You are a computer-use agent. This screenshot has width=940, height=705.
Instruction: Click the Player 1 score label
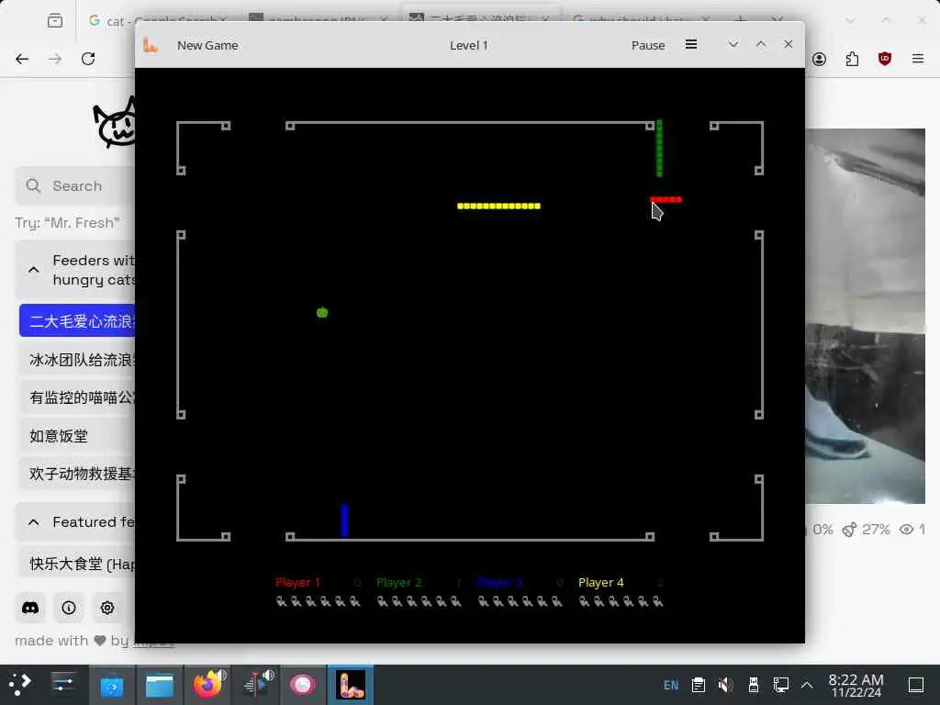[297, 582]
